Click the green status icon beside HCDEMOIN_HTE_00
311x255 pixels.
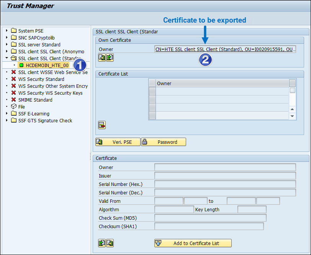click(21, 65)
